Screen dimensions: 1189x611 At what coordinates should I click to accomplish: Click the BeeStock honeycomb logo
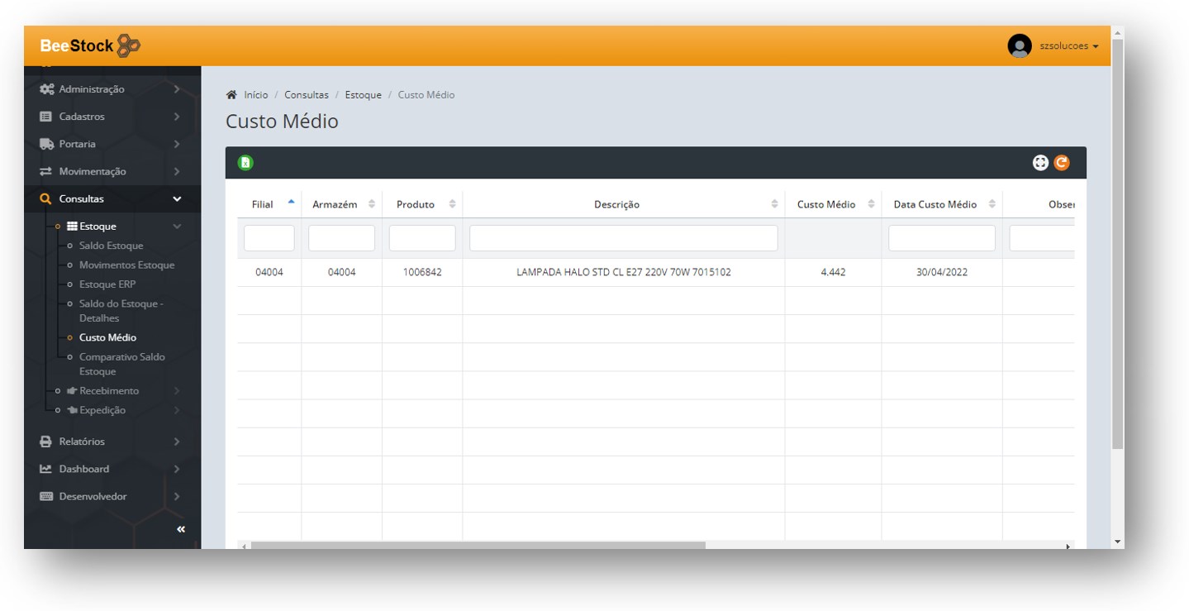(128, 46)
